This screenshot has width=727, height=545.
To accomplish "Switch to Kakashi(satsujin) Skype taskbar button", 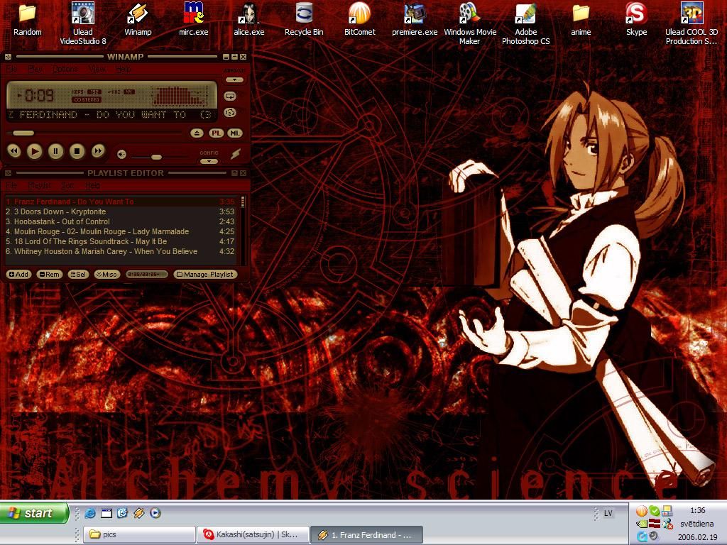I will [253, 534].
